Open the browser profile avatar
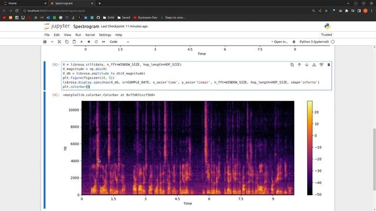 point(365,11)
